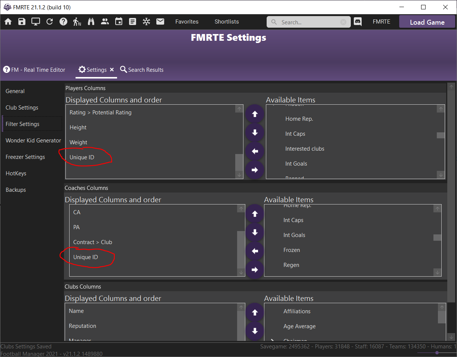Image resolution: width=457 pixels, height=357 pixels.
Task: Click the Save floppy disk icon
Action: click(22, 22)
